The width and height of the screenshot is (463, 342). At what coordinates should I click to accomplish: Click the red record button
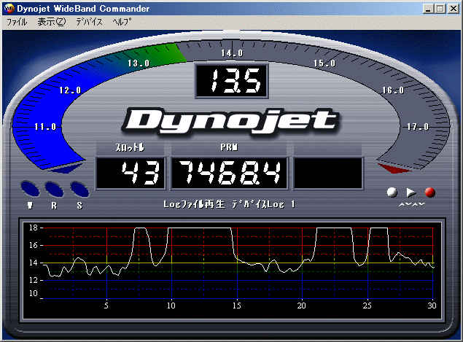pos(430,193)
